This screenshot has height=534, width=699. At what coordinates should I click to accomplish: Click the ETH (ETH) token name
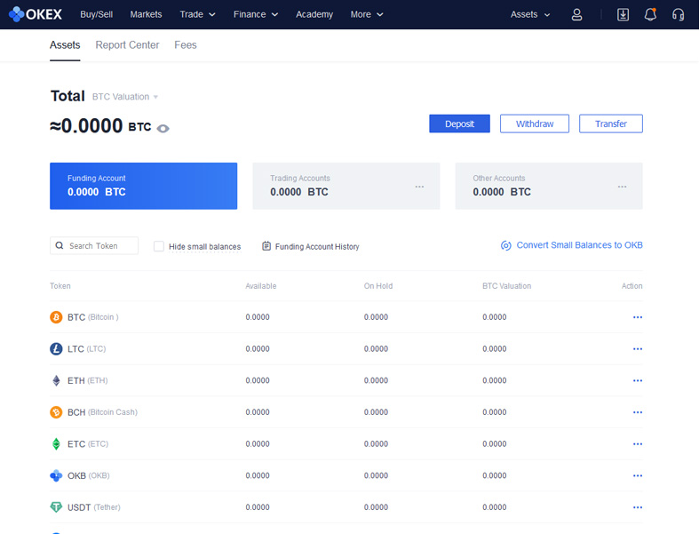(x=87, y=380)
